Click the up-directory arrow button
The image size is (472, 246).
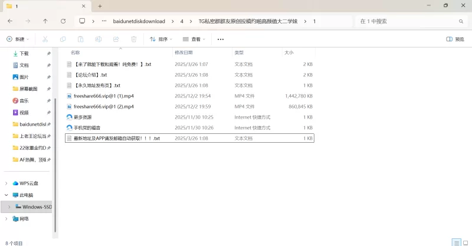click(45, 21)
